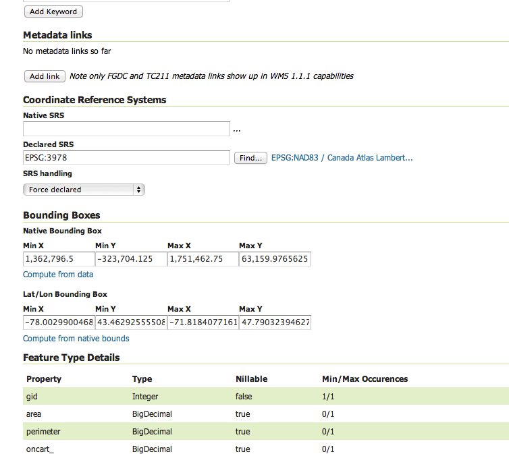The height and width of the screenshot is (454, 509).
Task: Click the native bounding box Min Y field
Action: pos(131,259)
